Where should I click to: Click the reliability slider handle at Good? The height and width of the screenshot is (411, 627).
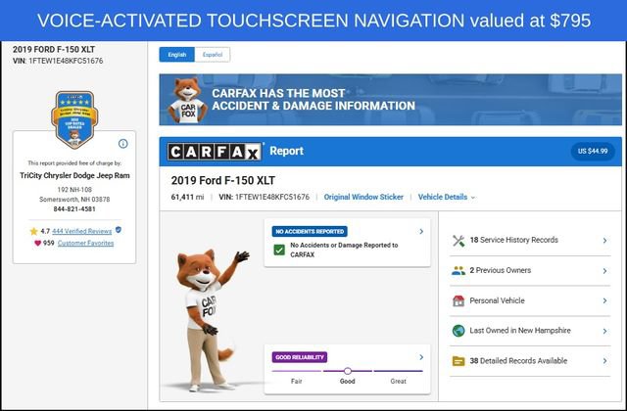pyautogui.click(x=348, y=371)
